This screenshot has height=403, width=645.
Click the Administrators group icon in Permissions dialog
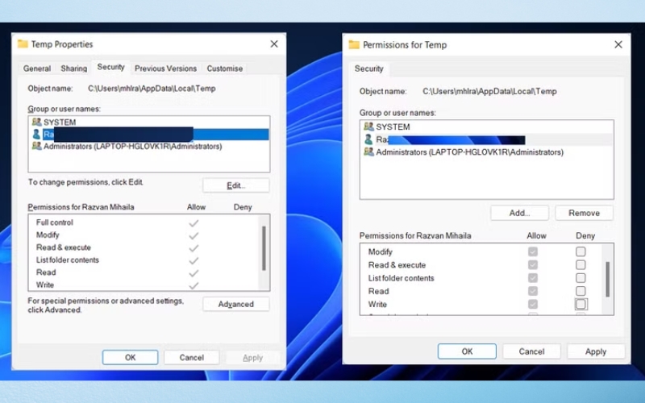(368, 152)
